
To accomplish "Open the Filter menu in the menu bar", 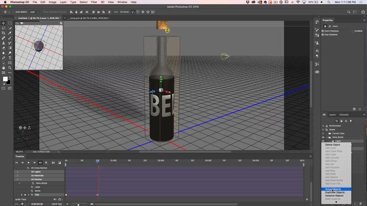I will click(x=94, y=2).
